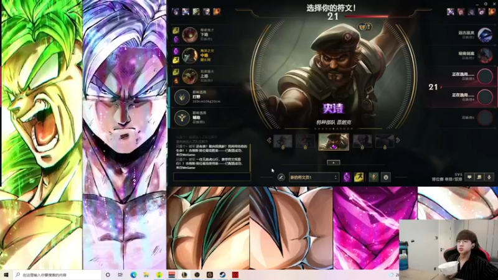Show previous skins with left arrow

pyautogui.click(x=269, y=140)
